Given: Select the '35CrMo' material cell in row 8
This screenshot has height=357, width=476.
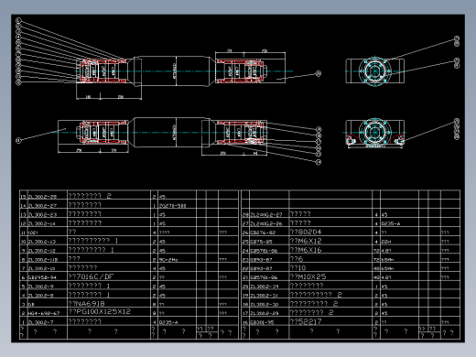Looking at the screenshot, I should [168, 260].
